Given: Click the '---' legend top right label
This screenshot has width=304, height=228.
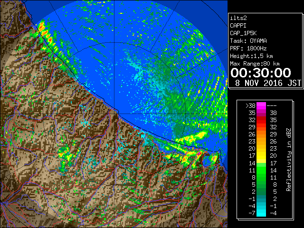Looking at the screenshot, I should pos(272,106).
